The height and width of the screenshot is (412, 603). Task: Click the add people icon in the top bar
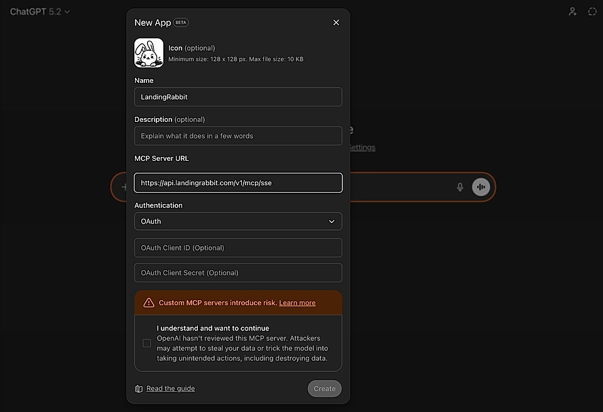(572, 11)
